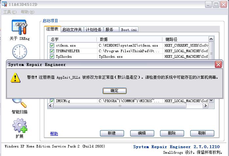The image size is (229, 156).
Task: Switch to the 服务 tab
Action: (x=111, y=29)
